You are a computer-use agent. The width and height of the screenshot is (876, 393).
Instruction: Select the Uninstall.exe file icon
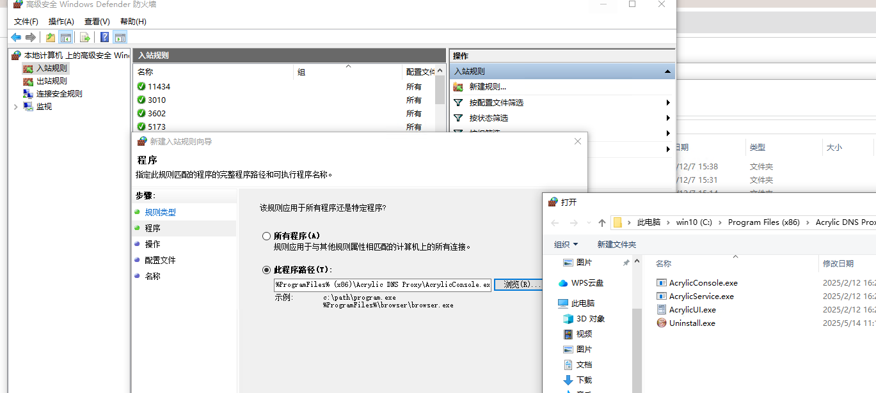(x=662, y=323)
